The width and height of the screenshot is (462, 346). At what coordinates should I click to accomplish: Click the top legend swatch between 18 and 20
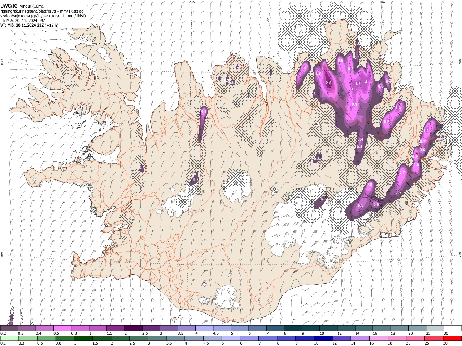point(400,328)
